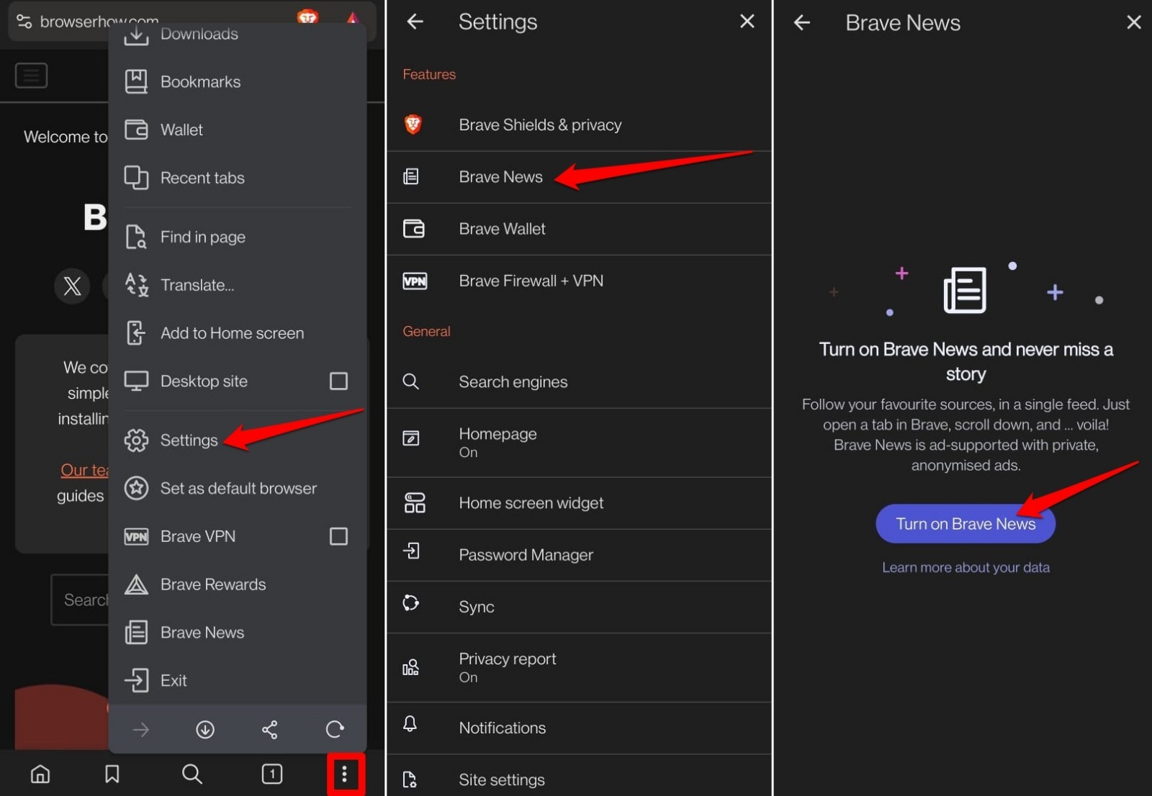
Task: Click the Search field on the webpage
Action: [79, 600]
